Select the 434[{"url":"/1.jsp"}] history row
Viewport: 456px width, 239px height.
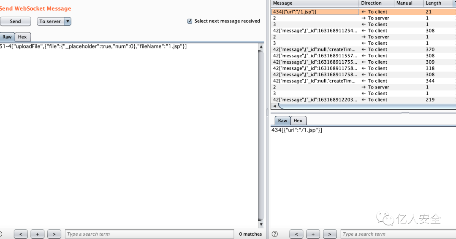point(363,12)
